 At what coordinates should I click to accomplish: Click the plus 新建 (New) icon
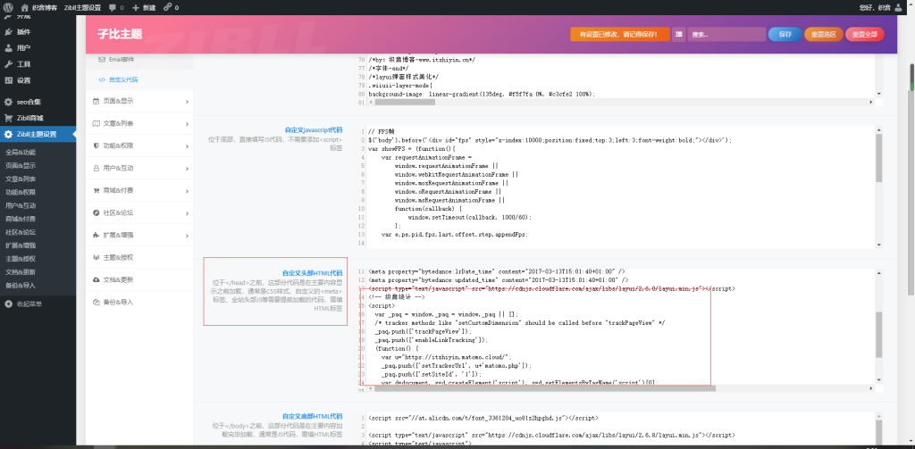pyautogui.click(x=138, y=6)
